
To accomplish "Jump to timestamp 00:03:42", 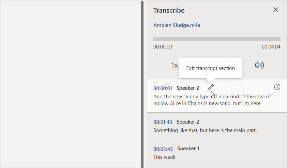I will point(163,149).
